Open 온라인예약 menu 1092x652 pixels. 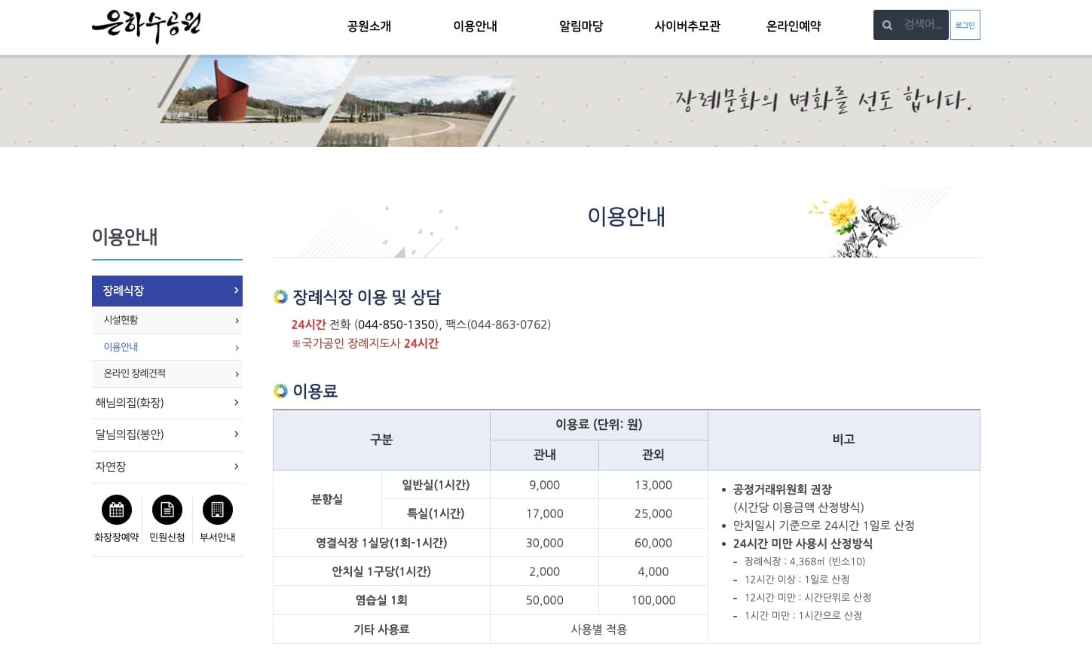793,26
